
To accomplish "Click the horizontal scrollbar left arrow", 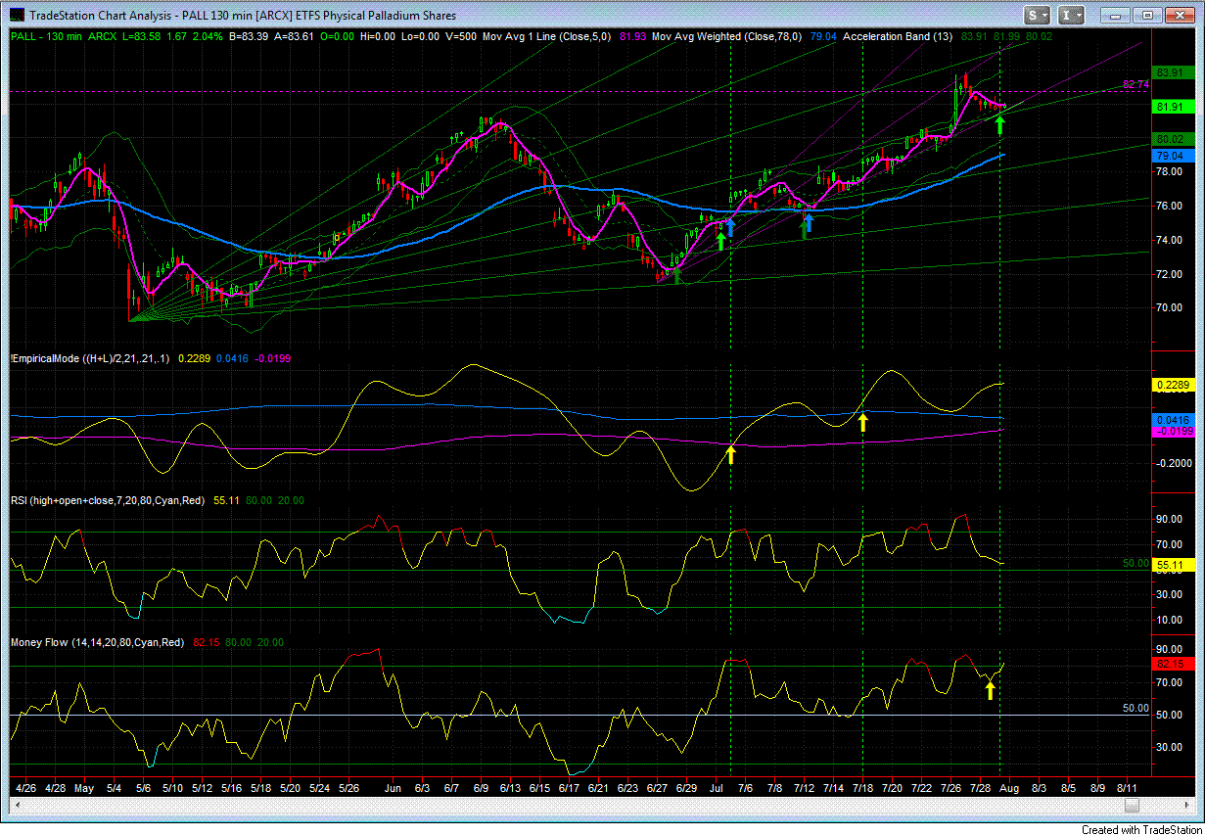I will tap(17, 805).
